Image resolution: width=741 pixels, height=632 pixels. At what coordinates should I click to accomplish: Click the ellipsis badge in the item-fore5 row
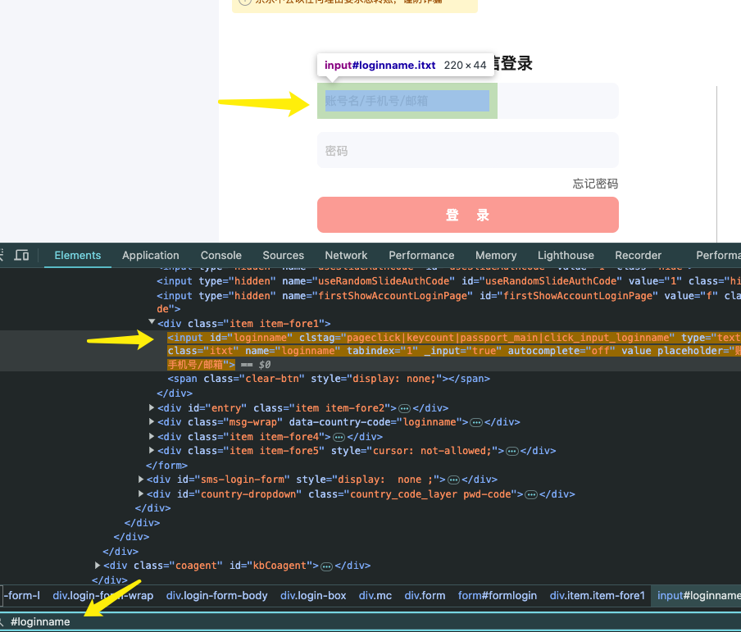512,451
